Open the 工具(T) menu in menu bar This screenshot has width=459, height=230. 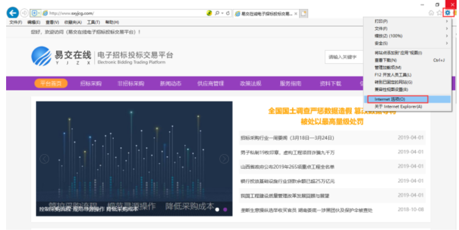[x=93, y=22]
